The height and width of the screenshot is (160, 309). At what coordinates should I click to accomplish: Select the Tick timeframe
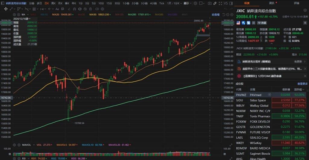[x=162, y=3]
